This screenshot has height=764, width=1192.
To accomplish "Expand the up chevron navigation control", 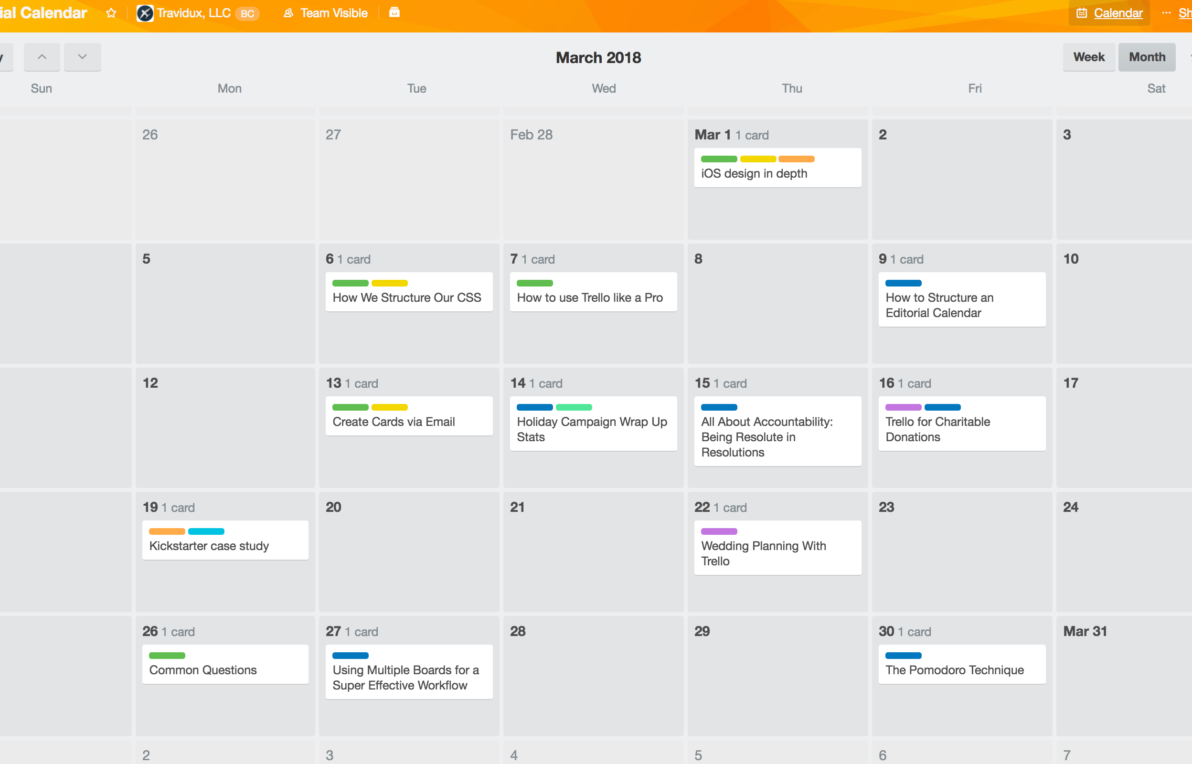I will [41, 57].
